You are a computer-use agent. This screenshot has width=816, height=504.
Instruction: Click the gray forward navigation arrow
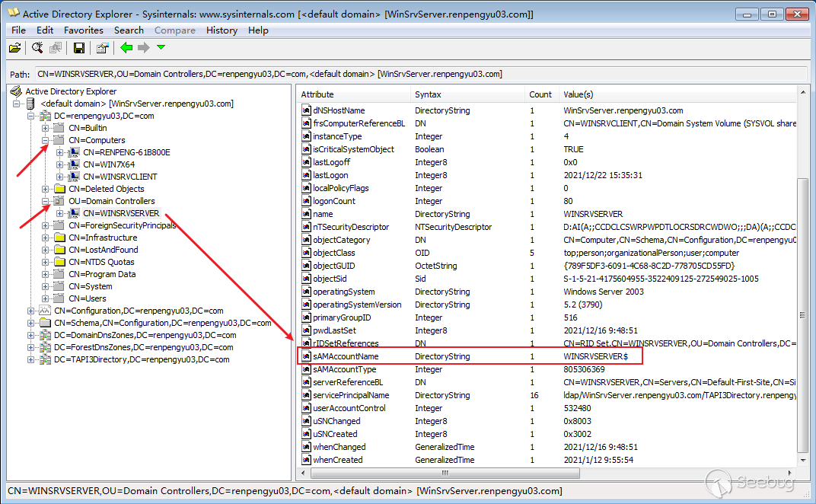click(144, 48)
